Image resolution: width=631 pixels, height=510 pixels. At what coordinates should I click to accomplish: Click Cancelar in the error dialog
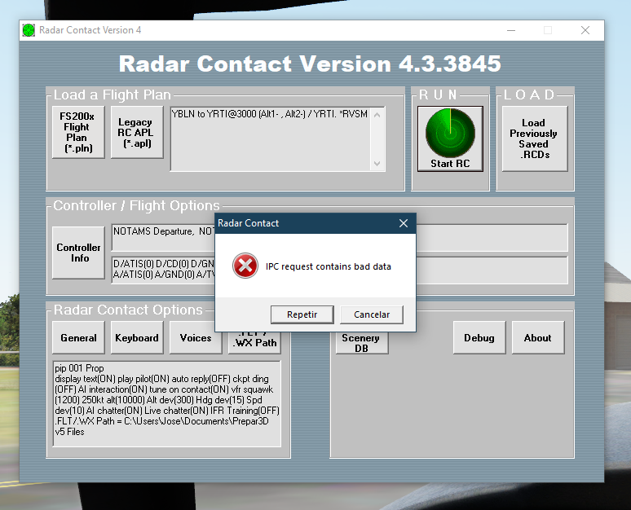(x=372, y=314)
